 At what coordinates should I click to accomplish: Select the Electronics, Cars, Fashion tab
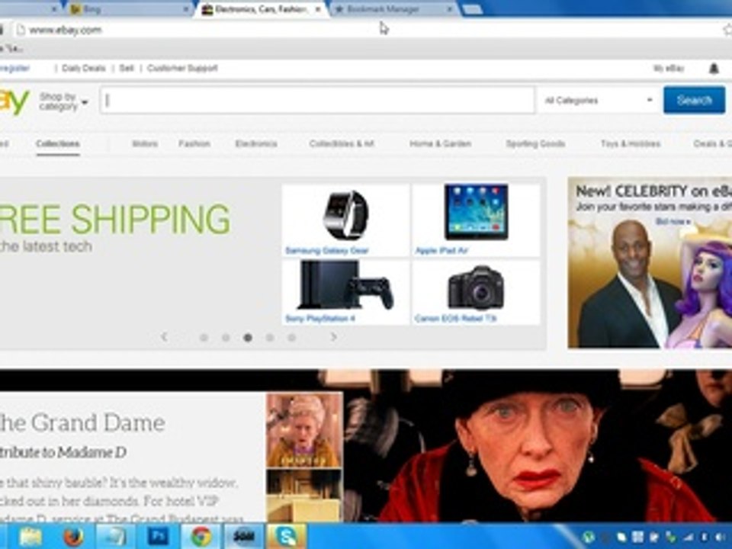click(x=262, y=9)
